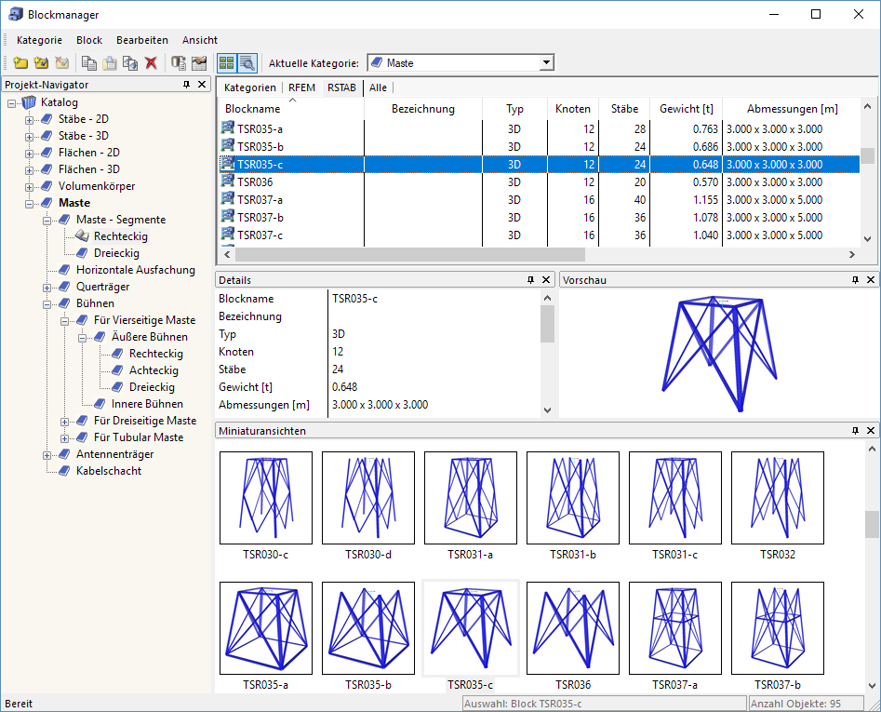Expand the Stäbe - 2D node
881x712 pixels.
pyautogui.click(x=29, y=120)
